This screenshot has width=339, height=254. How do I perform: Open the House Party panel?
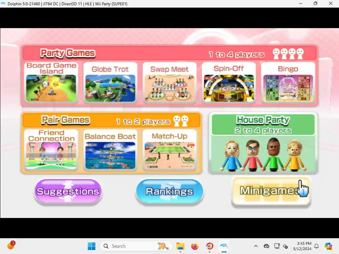point(263,143)
